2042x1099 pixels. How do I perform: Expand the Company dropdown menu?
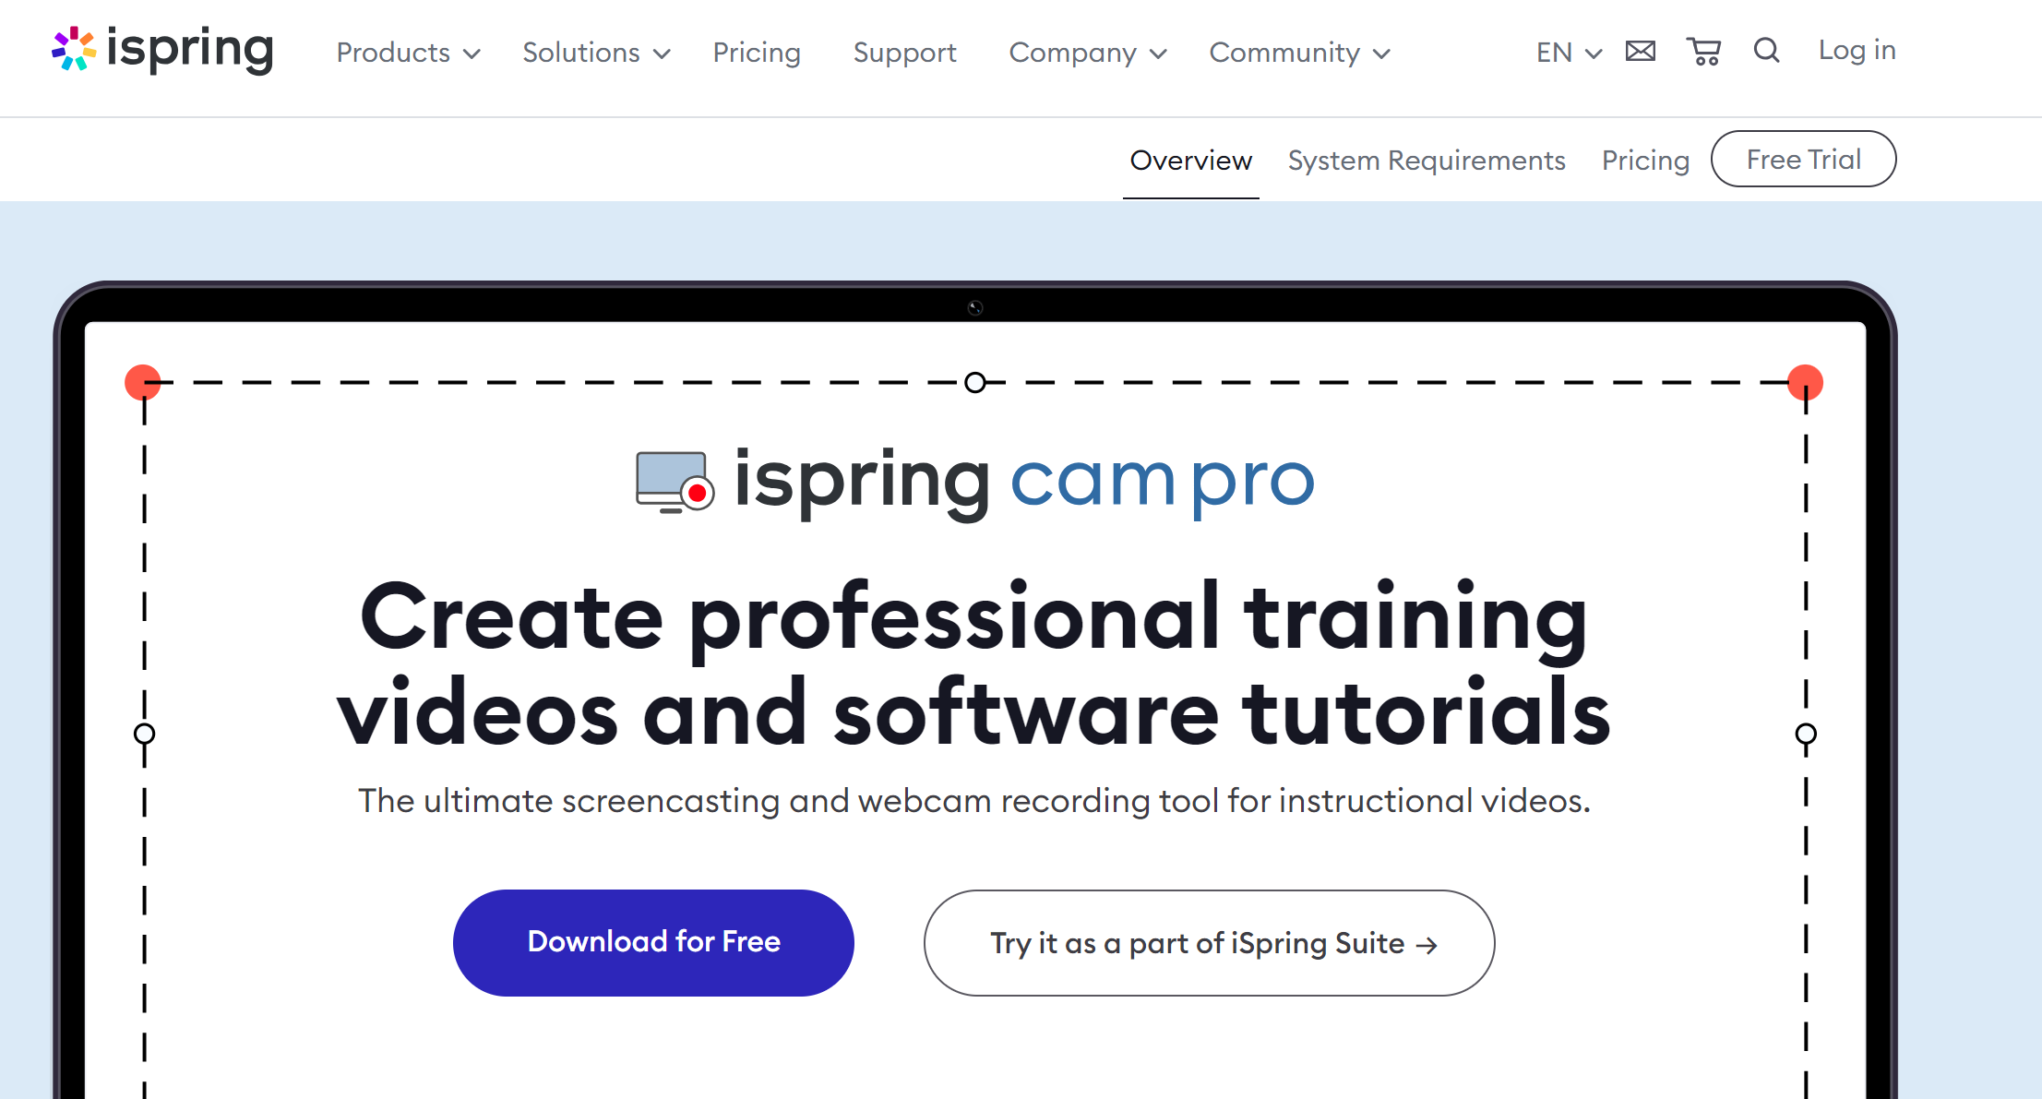pos(1088,53)
